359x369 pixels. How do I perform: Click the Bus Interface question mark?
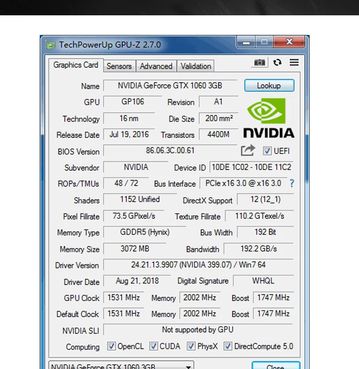pos(292,183)
